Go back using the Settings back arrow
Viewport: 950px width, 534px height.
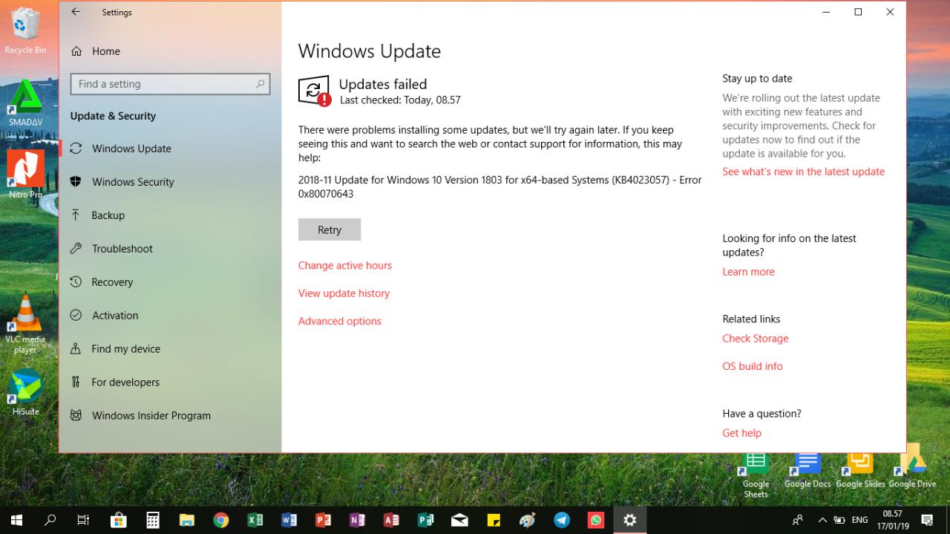(76, 13)
